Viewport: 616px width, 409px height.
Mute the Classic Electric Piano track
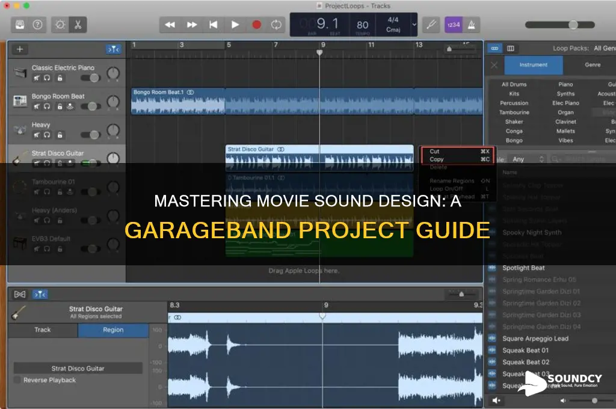37,78
